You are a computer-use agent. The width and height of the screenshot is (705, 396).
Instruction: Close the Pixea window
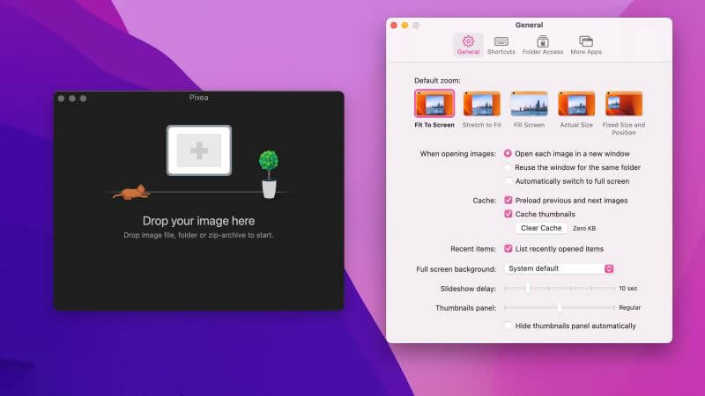(x=61, y=99)
